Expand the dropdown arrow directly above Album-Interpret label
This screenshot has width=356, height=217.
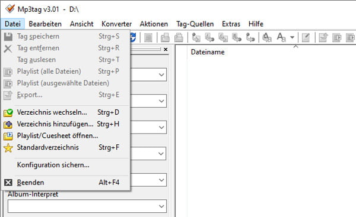click(x=161, y=180)
